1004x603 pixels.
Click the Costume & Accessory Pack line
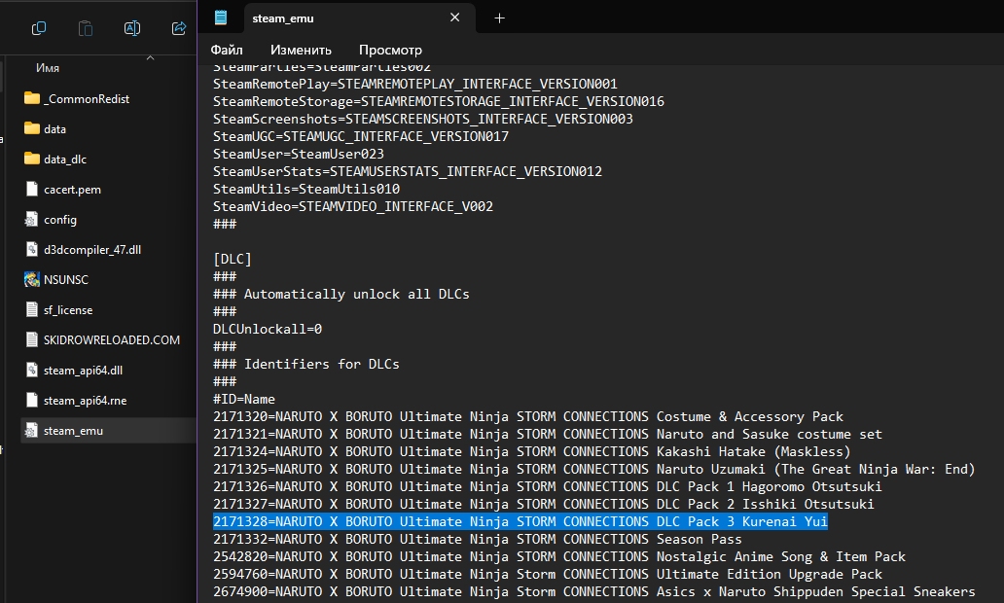coord(528,416)
